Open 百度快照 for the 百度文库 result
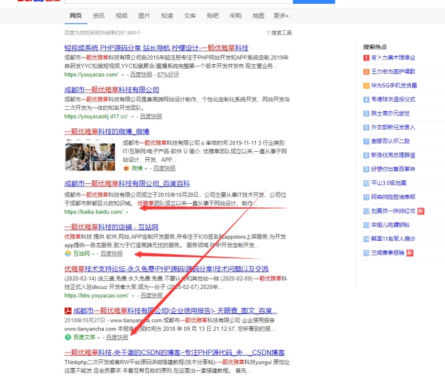Screen dimensions: 445x376 (117, 338)
